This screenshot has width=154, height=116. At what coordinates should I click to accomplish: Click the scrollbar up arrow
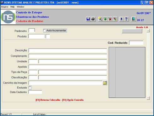click(x=148, y=31)
